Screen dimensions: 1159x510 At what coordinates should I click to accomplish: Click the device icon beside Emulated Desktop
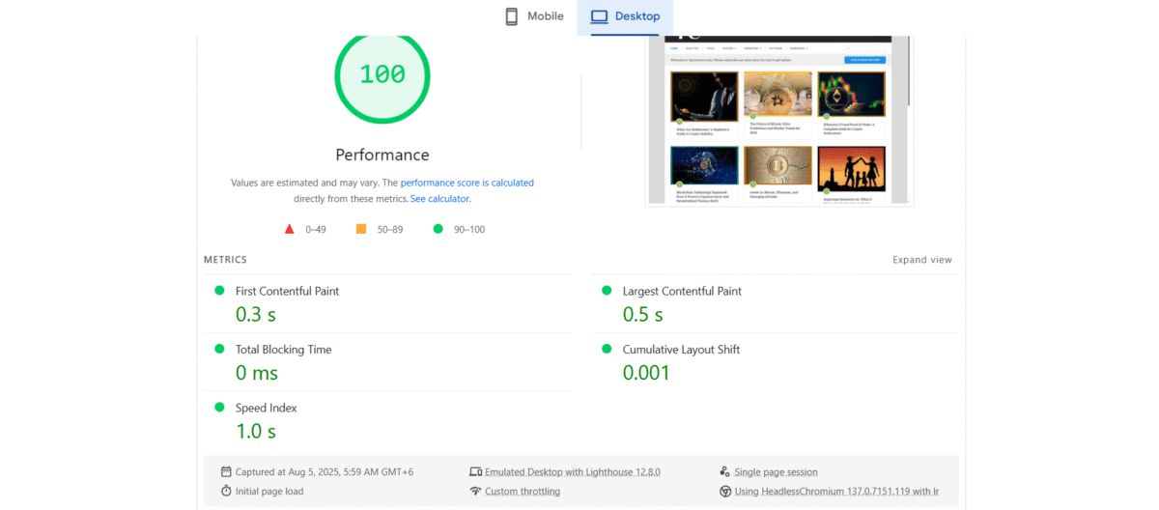tap(475, 472)
